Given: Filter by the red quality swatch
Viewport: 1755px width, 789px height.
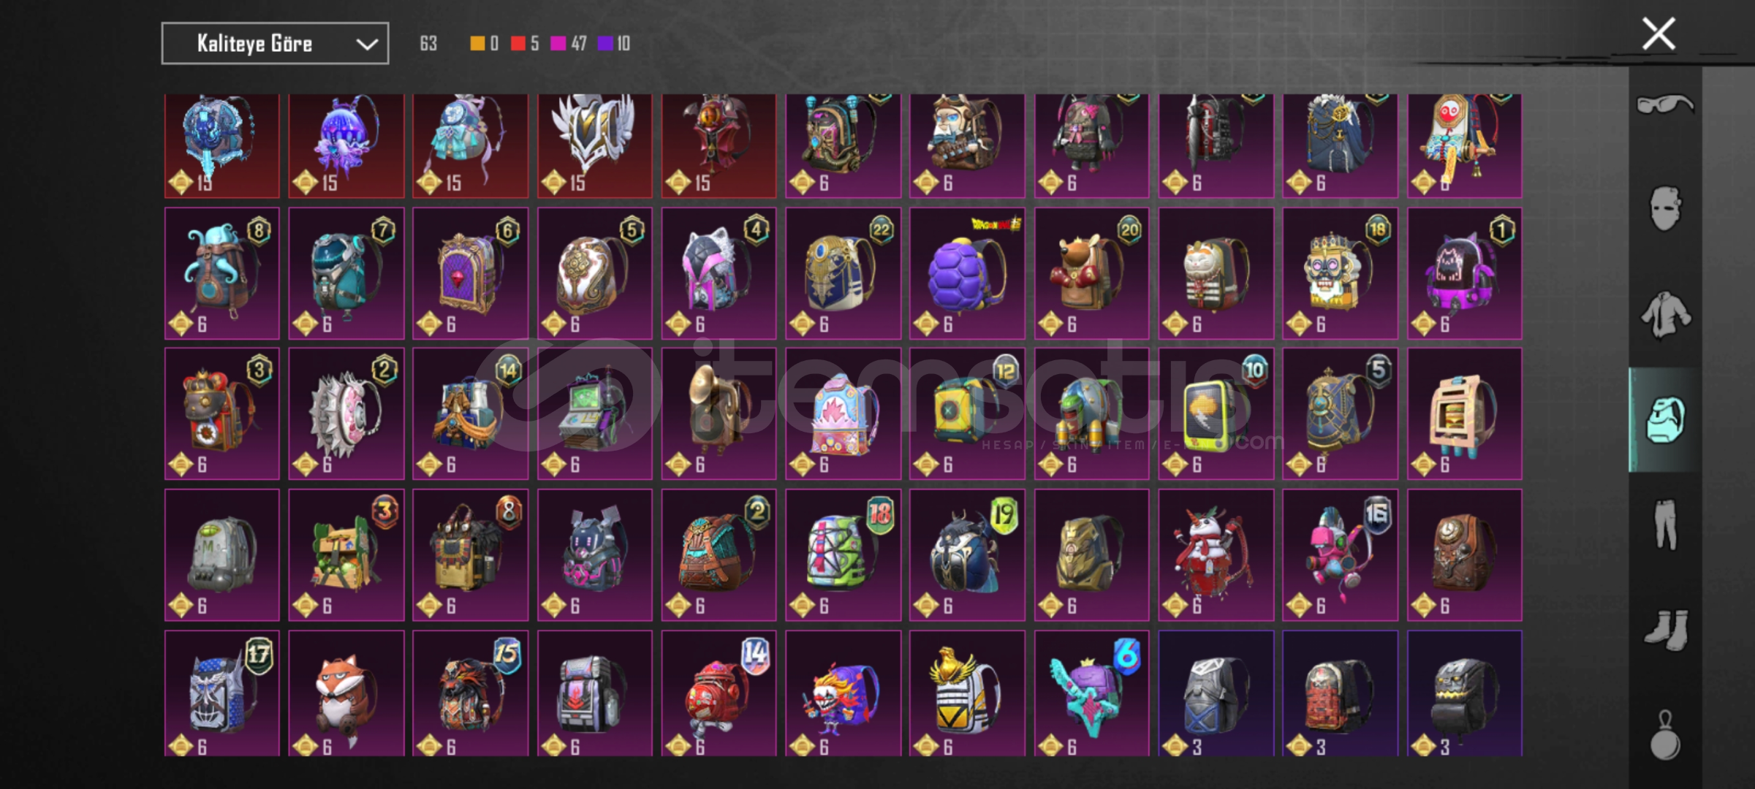Looking at the screenshot, I should click(518, 44).
